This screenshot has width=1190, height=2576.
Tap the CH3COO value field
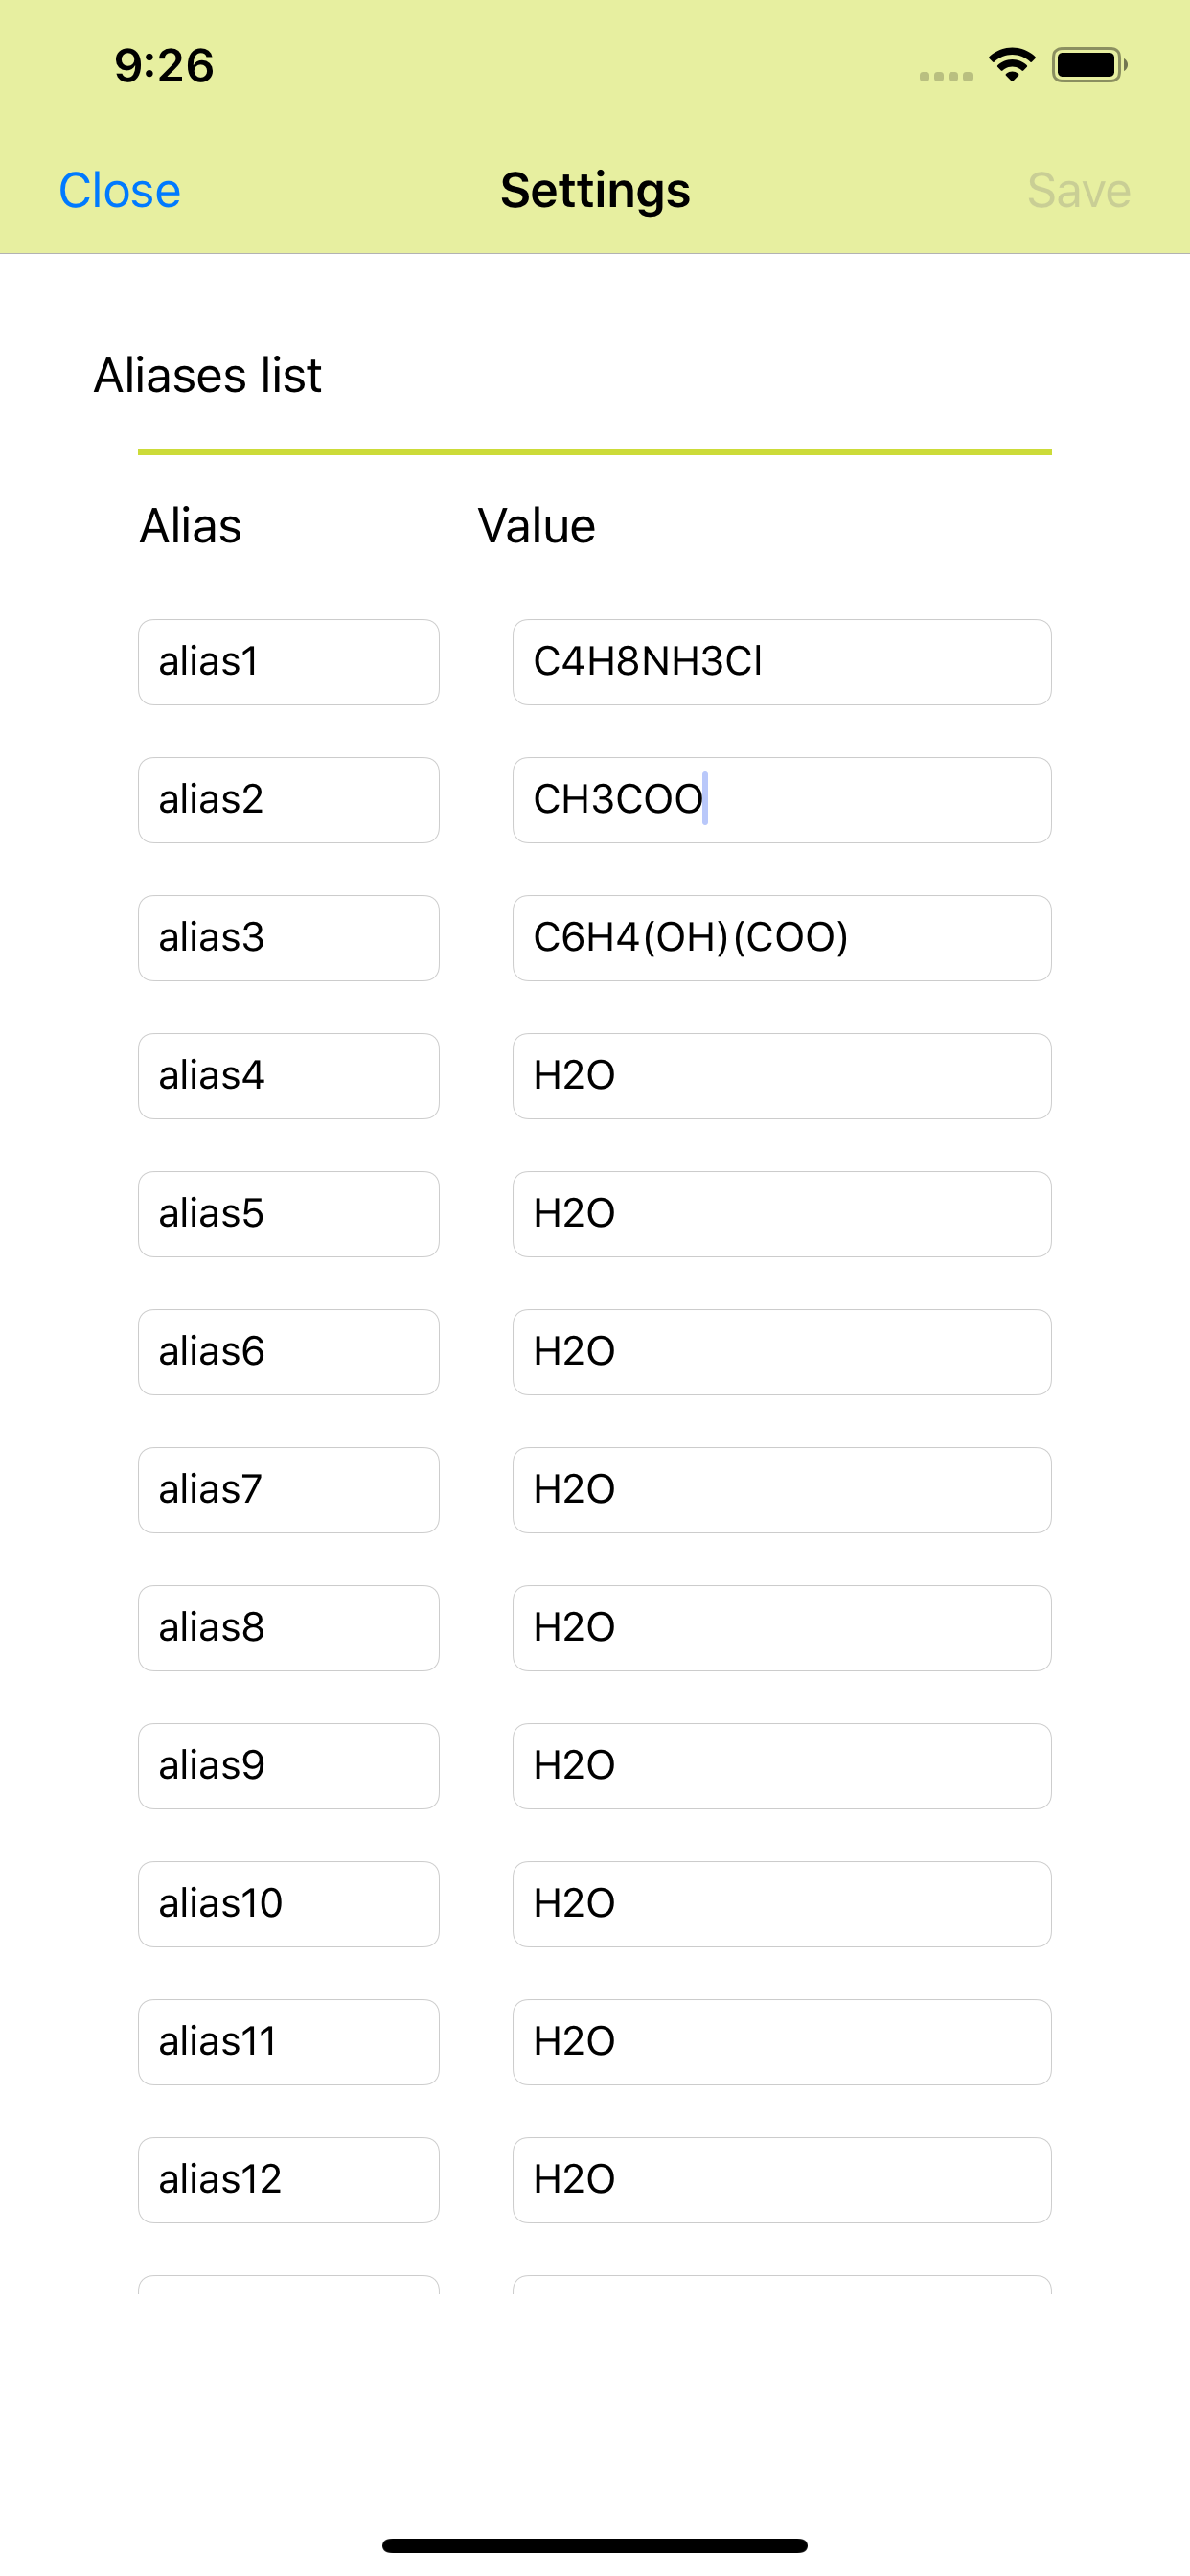click(x=781, y=800)
